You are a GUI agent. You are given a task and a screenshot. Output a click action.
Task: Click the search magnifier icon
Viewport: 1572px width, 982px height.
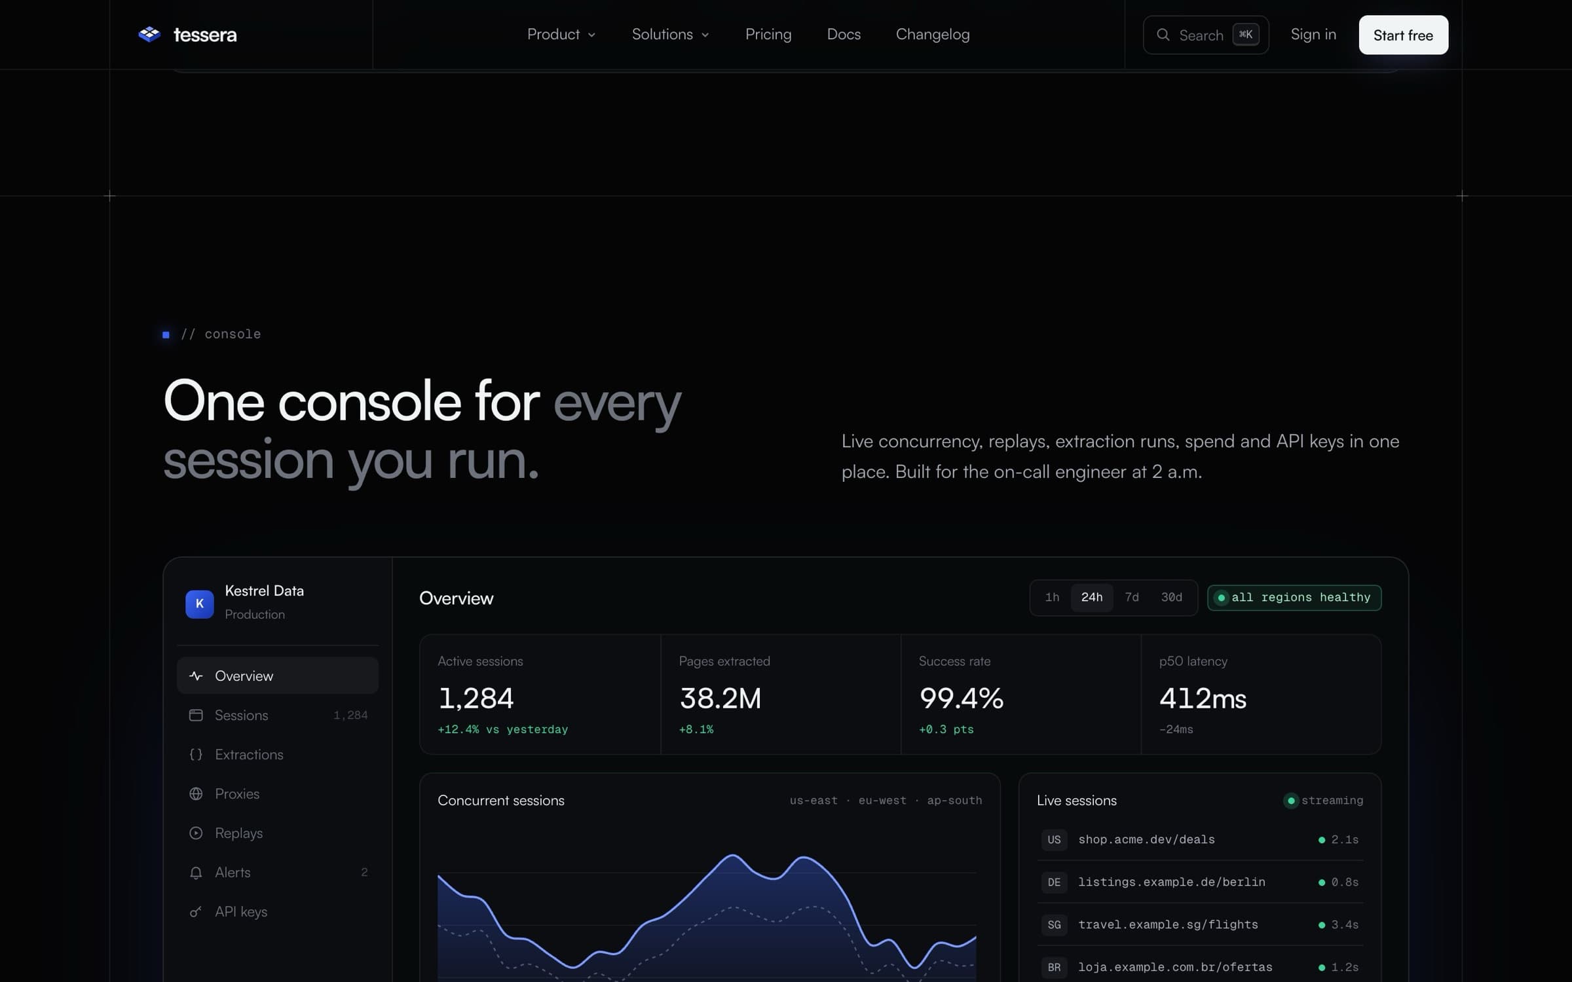pos(1163,35)
